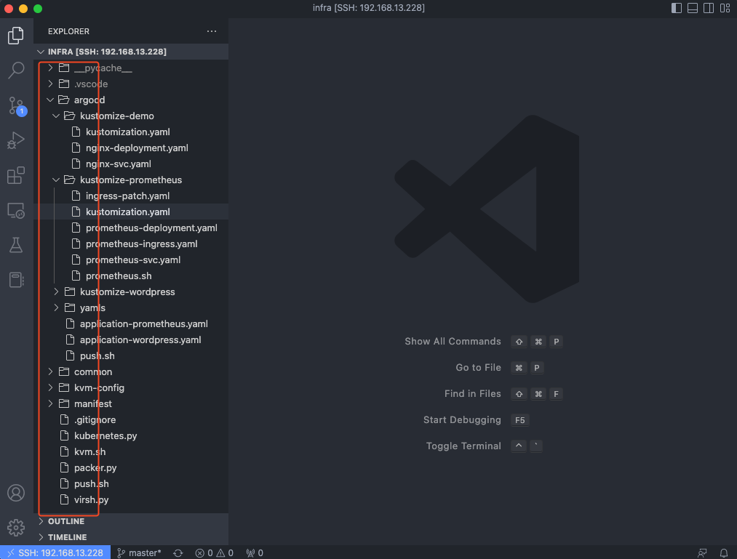Open the Extensions view
Viewport: 737px width, 559px height.
[16, 175]
